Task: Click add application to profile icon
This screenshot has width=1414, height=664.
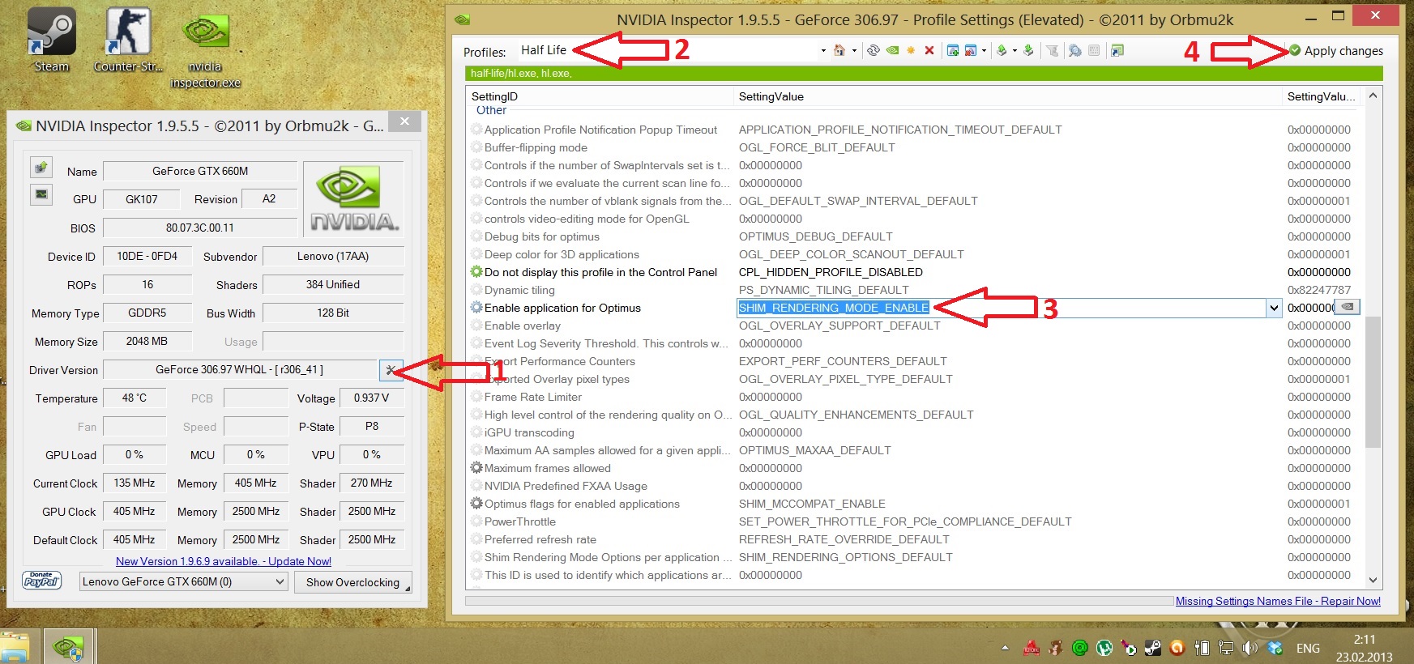Action: coord(953,50)
